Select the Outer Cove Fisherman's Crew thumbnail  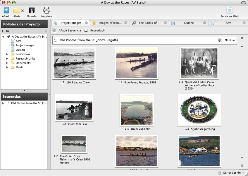(74, 144)
